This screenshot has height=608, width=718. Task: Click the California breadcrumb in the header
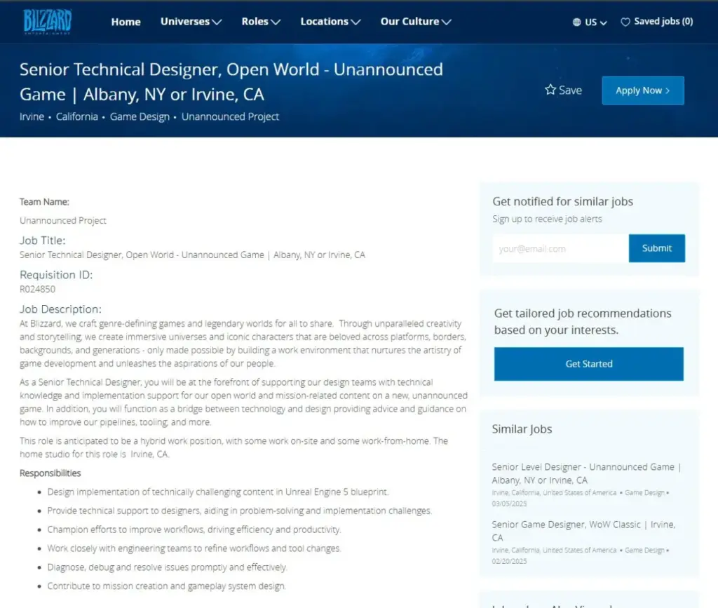click(x=77, y=116)
